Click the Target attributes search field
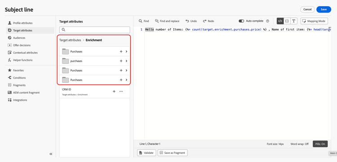The height and width of the screenshot is (162, 337). click(x=94, y=30)
